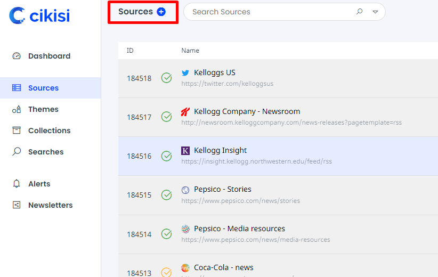Click status checkmark for source 184516
This screenshot has width=438, height=277.
tap(166, 156)
